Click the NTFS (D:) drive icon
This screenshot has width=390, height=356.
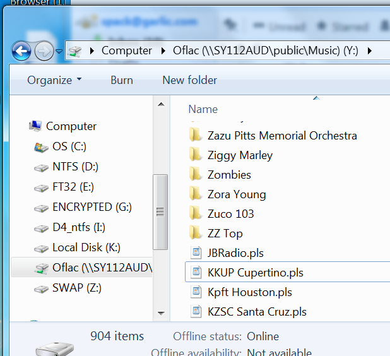(41, 168)
